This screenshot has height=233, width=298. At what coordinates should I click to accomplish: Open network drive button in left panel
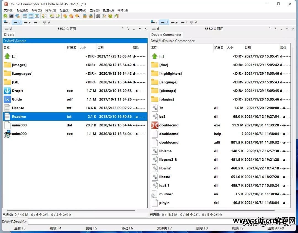[47, 22]
